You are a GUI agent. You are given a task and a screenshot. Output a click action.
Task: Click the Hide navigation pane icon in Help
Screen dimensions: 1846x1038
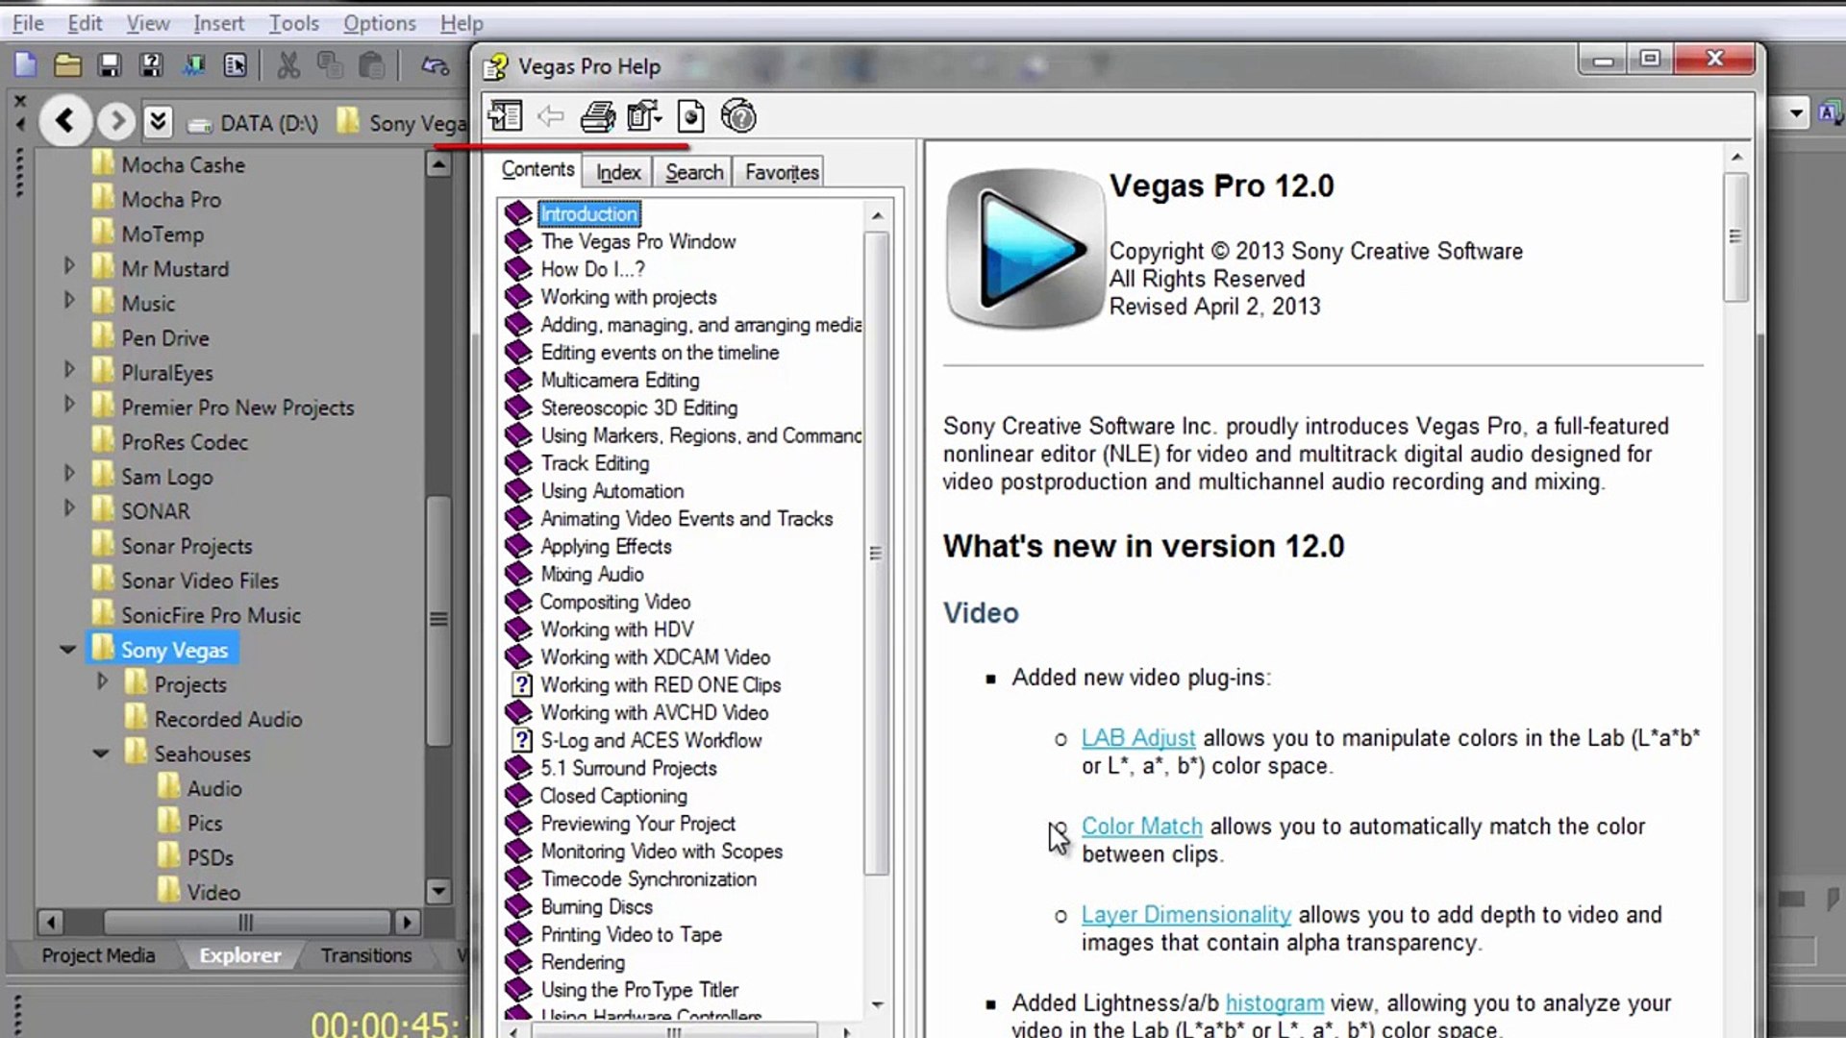tap(505, 116)
